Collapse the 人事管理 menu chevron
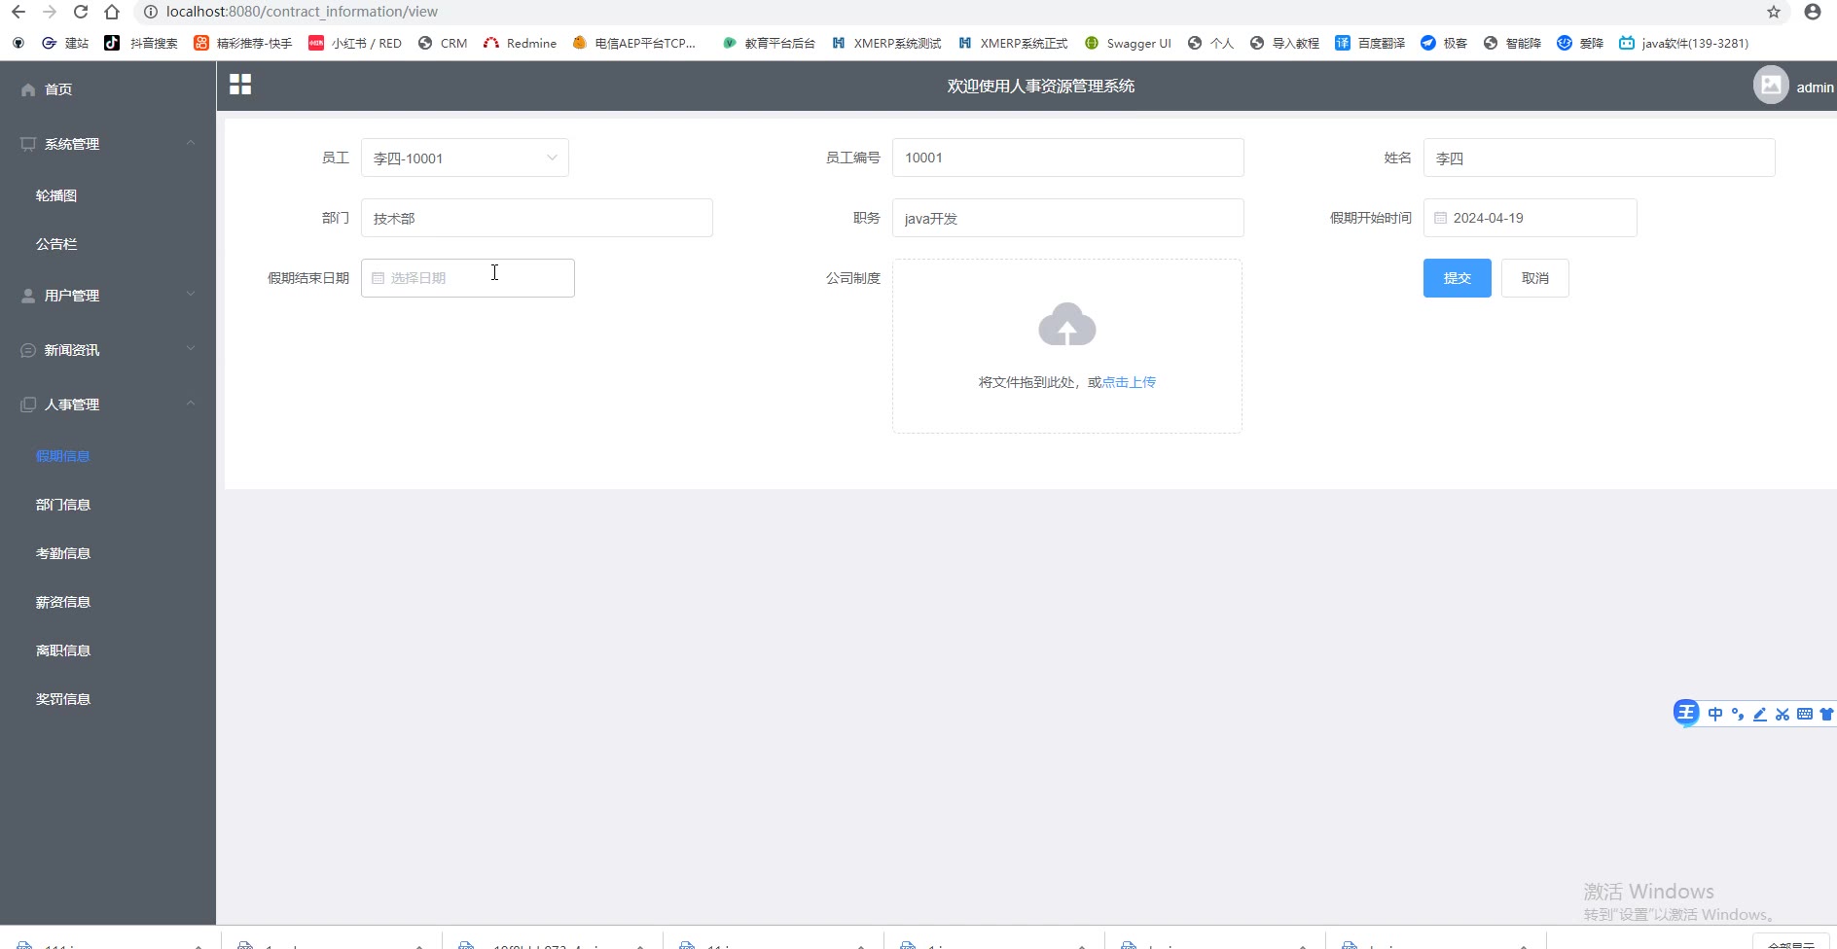The width and height of the screenshot is (1837, 949). coord(191,404)
